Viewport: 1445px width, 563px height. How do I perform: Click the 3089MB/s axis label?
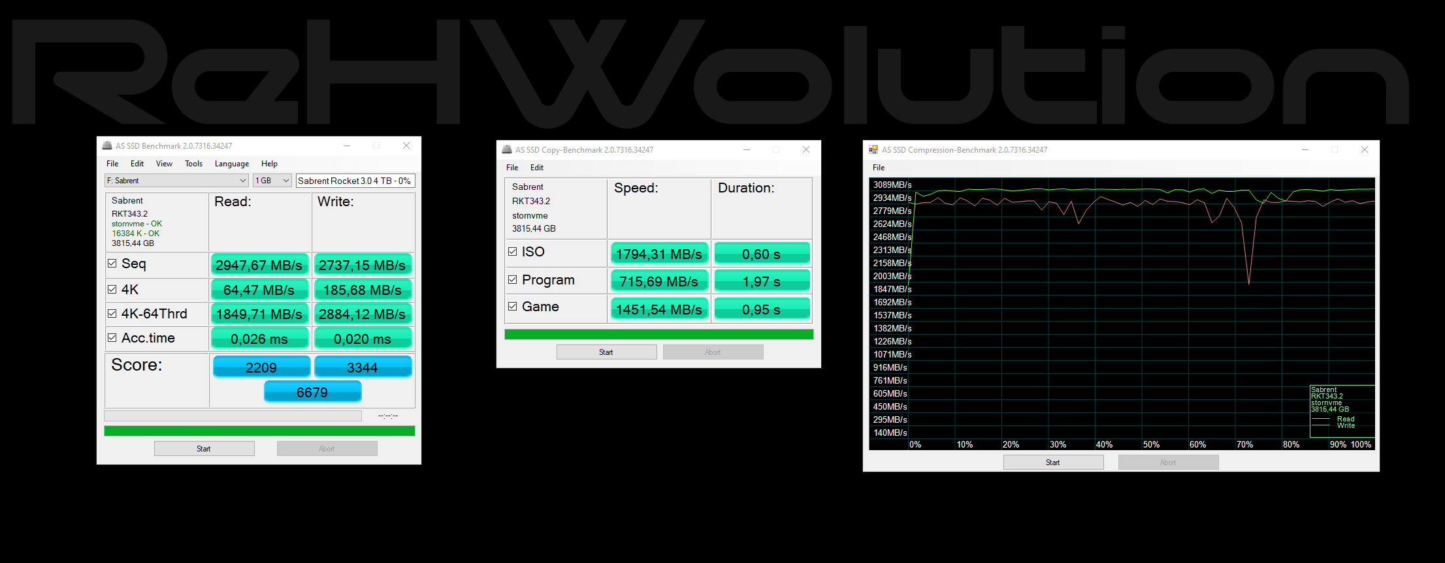click(x=892, y=185)
